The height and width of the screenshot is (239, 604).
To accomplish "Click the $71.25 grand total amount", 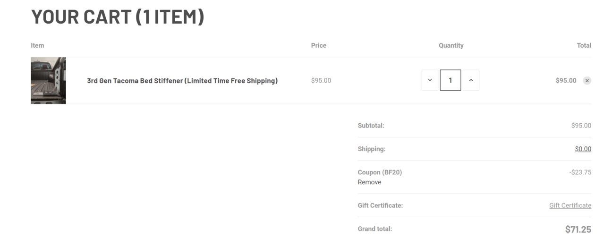I will click(x=578, y=230).
